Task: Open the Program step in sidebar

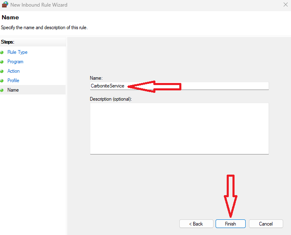Action: coord(15,62)
